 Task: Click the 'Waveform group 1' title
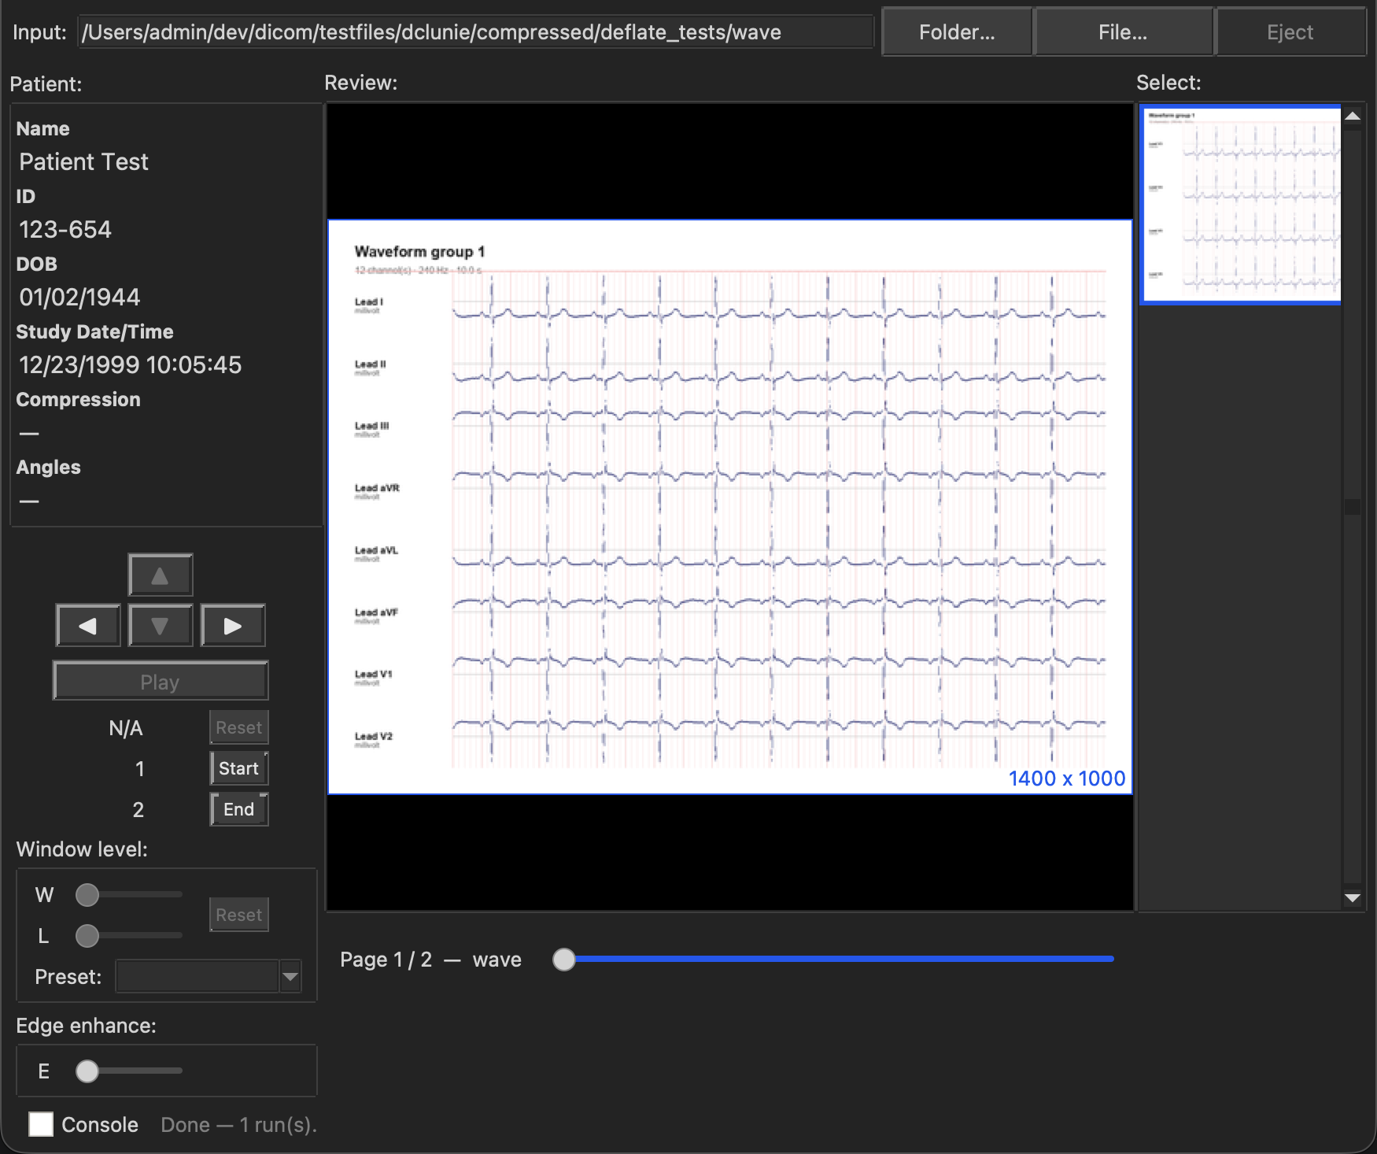pos(419,252)
